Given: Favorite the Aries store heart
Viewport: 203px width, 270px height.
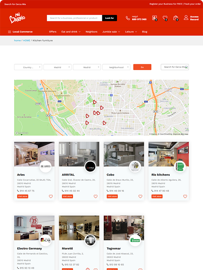Looking at the screenshot, I should [x=51, y=196].
